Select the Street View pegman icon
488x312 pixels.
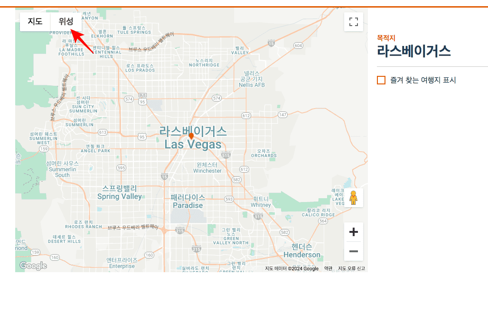click(353, 198)
